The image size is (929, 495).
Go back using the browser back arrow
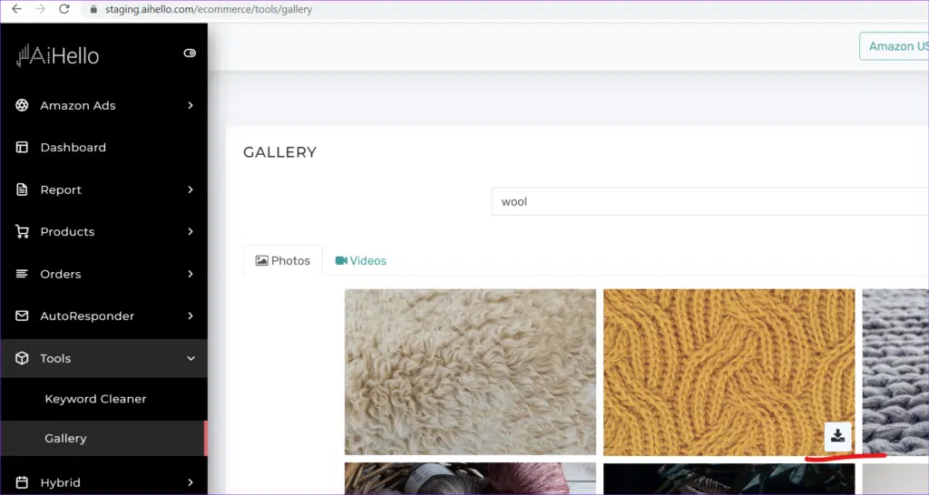tap(16, 9)
